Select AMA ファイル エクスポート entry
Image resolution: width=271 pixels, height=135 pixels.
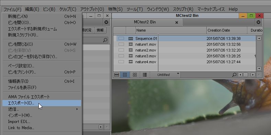[x=42, y=97]
